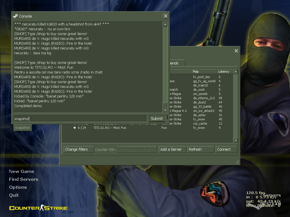This screenshot has height=217, width=290.
Task: Select fy_snow row with latency 45
Action: point(201,119)
